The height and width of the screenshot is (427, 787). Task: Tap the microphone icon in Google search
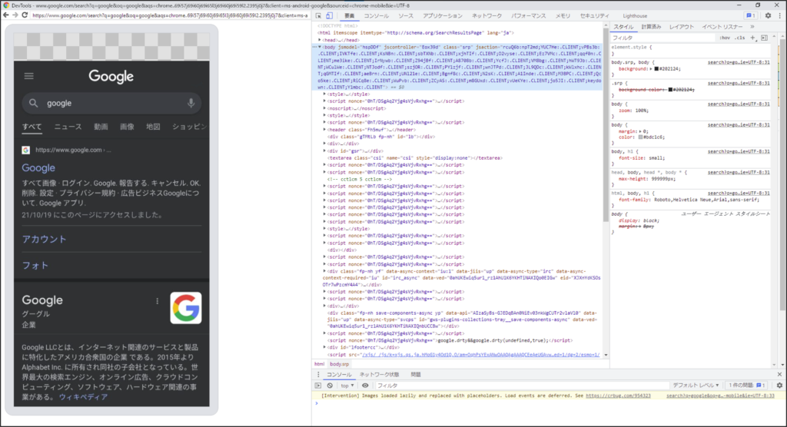[191, 103]
